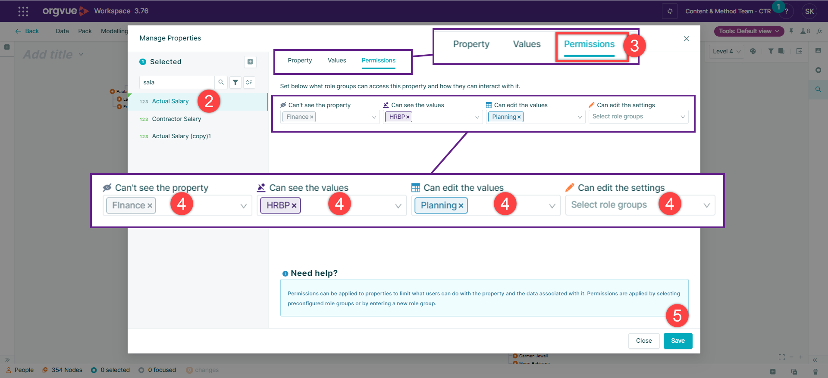
Task: Open the Select role groups dropdown
Action: coord(638,117)
